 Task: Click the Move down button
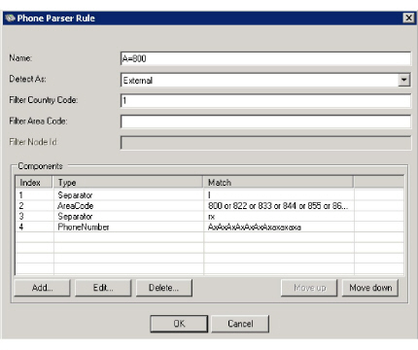[370, 288]
